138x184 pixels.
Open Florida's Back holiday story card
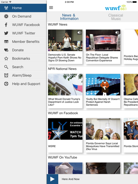coord(131,47)
